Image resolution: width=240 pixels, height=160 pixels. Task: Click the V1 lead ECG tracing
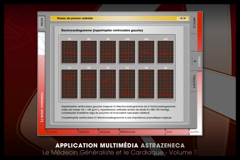(69, 84)
